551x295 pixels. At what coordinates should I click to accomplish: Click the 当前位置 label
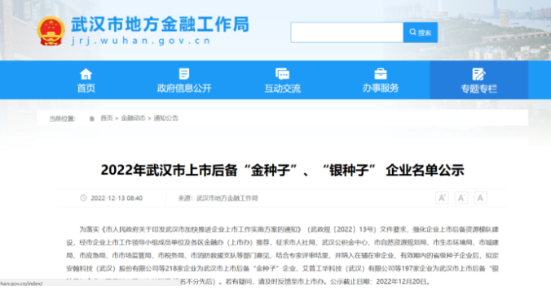coord(62,119)
